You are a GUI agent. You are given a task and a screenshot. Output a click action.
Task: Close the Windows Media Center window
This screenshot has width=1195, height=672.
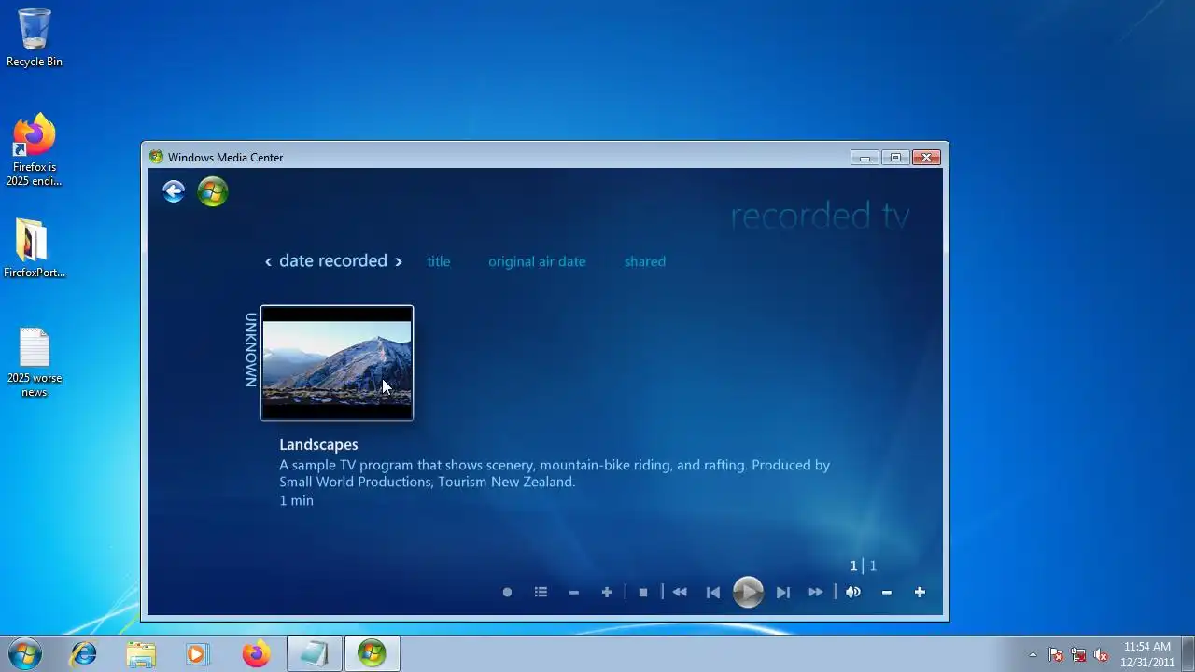[x=926, y=157]
